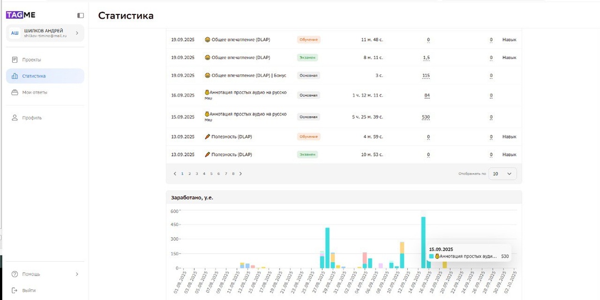600x300 pixels.
Task: Go to page 6 in pagination
Action: (x=218, y=174)
